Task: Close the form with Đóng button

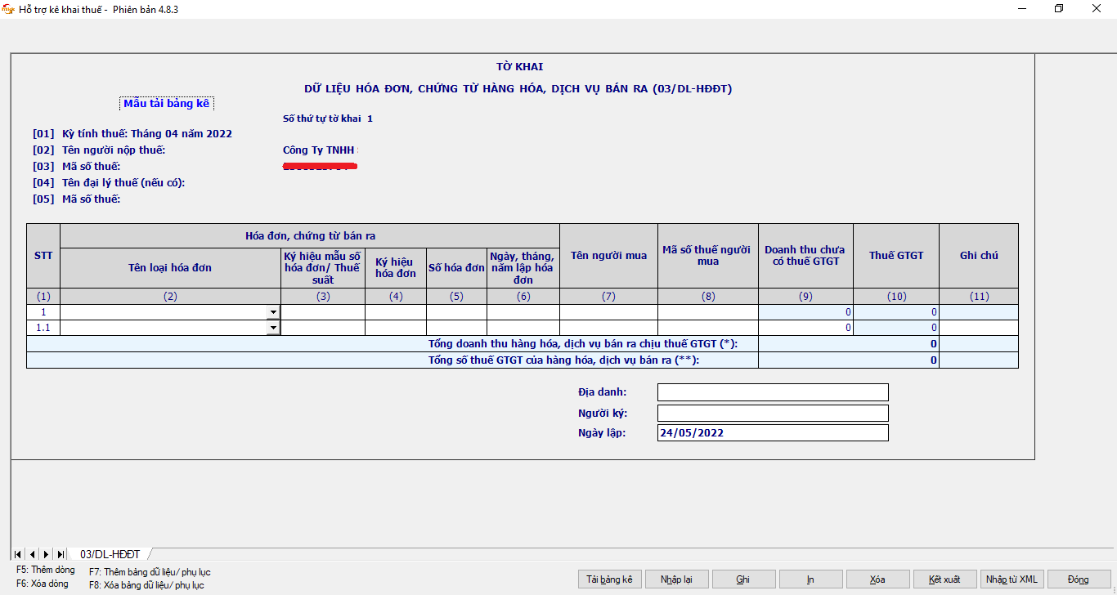Action: [1078, 579]
